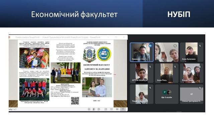Select the Тімур video tile

pos(142,94)
